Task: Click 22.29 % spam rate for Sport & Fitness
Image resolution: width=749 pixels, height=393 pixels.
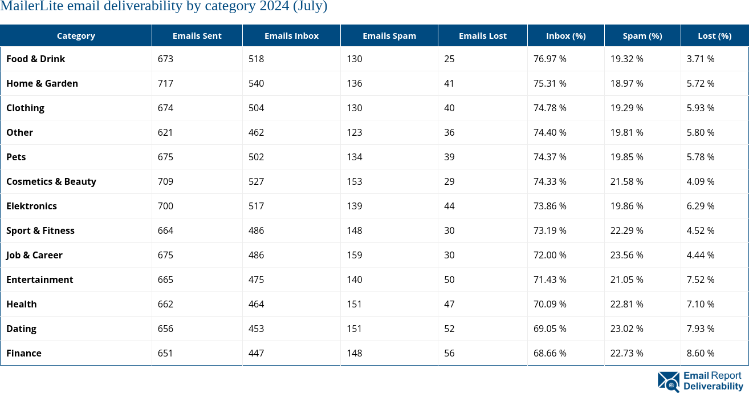Action: [x=627, y=230]
